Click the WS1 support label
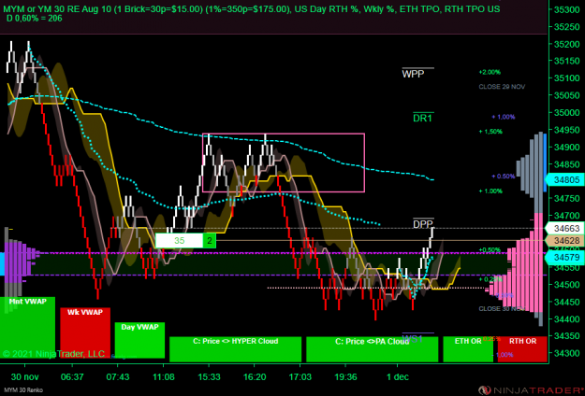 [412, 339]
